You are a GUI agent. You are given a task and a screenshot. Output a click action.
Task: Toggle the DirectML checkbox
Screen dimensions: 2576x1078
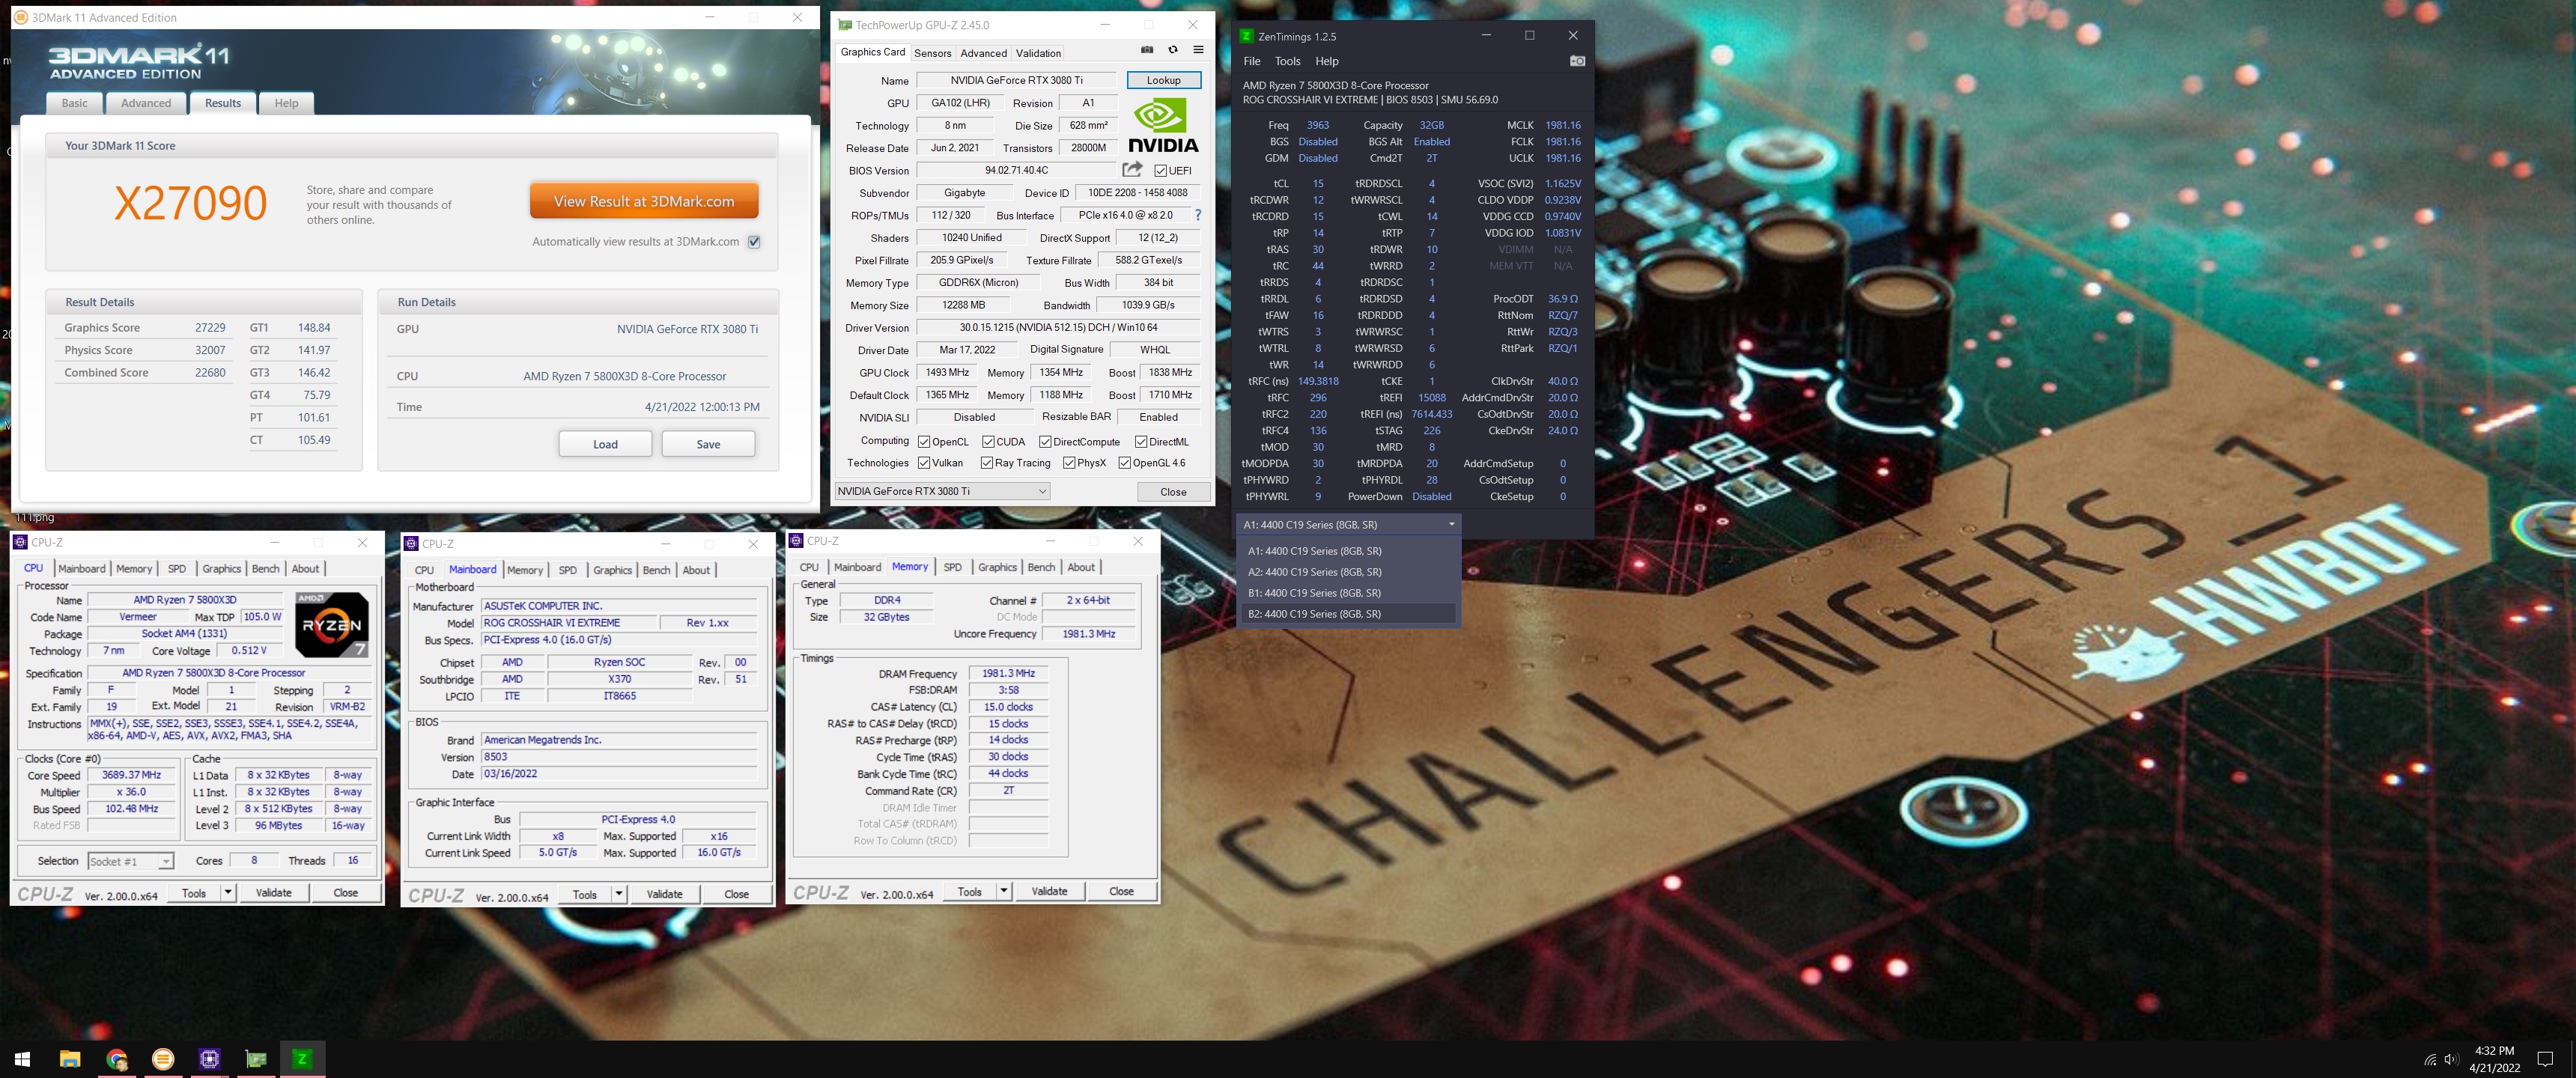(x=1141, y=441)
